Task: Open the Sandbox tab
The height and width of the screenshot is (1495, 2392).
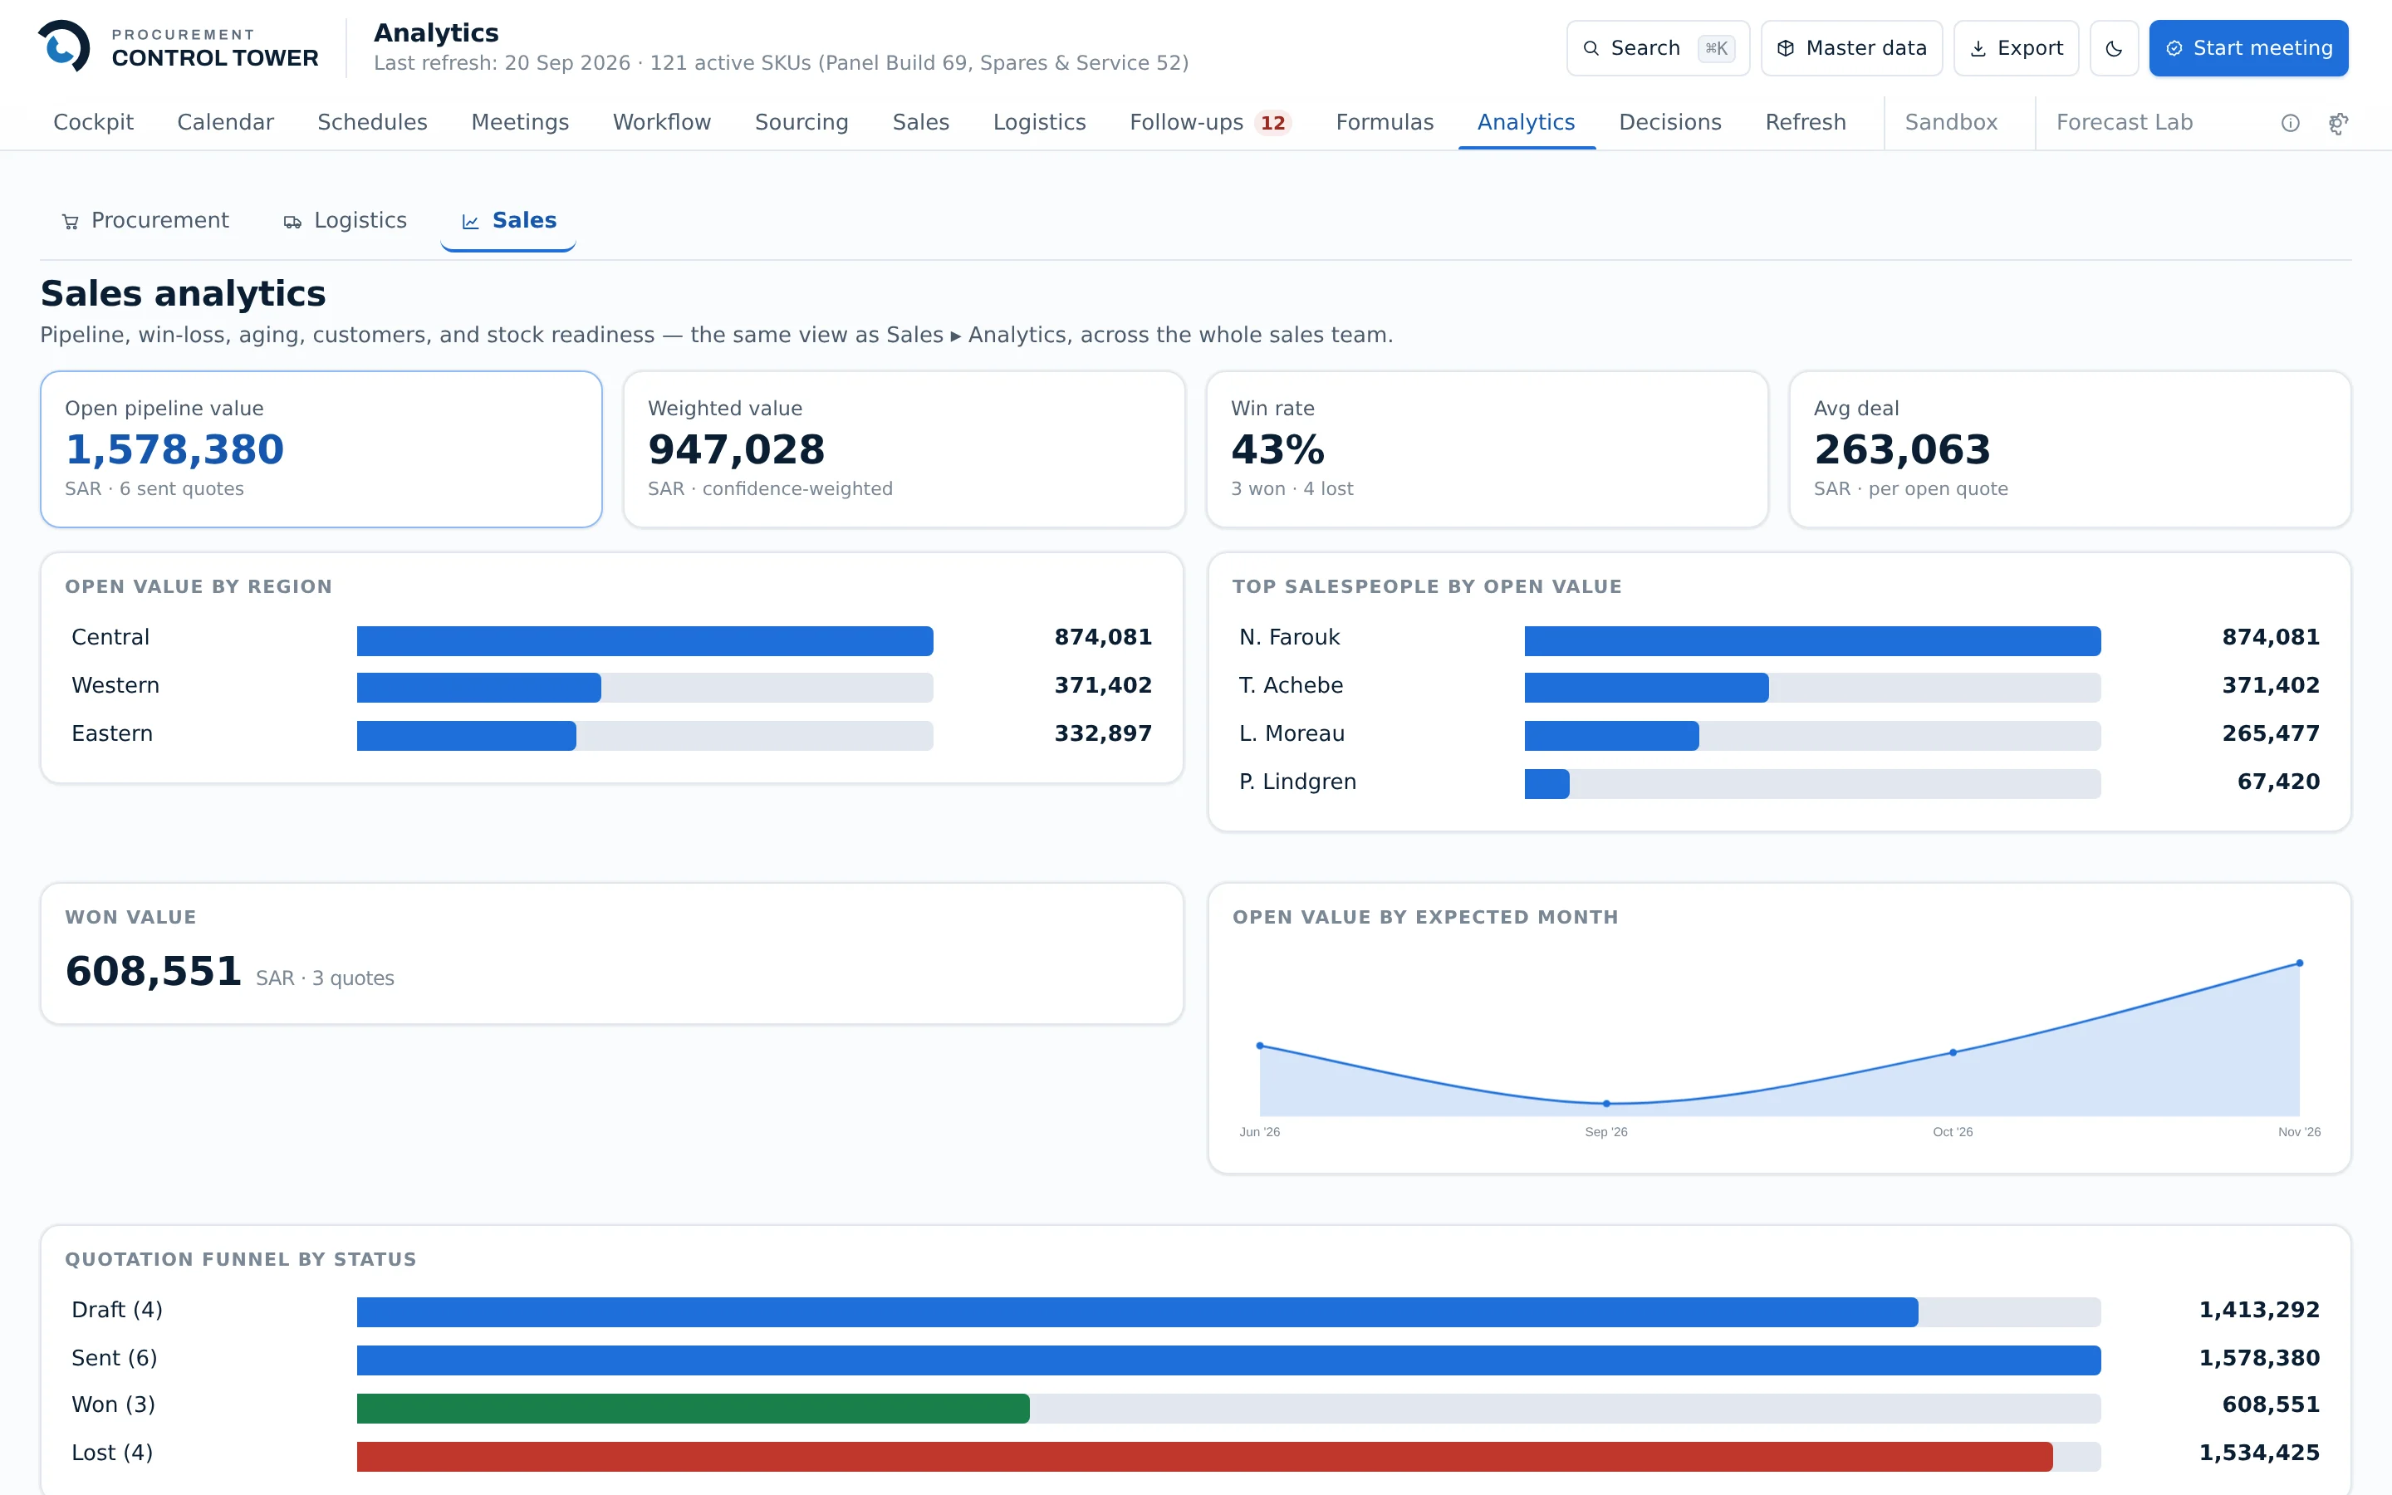Action: (x=1950, y=123)
